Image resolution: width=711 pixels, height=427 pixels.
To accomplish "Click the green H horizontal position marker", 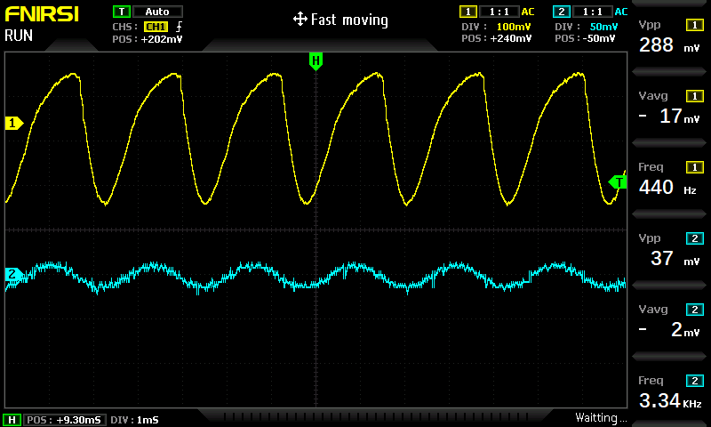I will coord(316,60).
